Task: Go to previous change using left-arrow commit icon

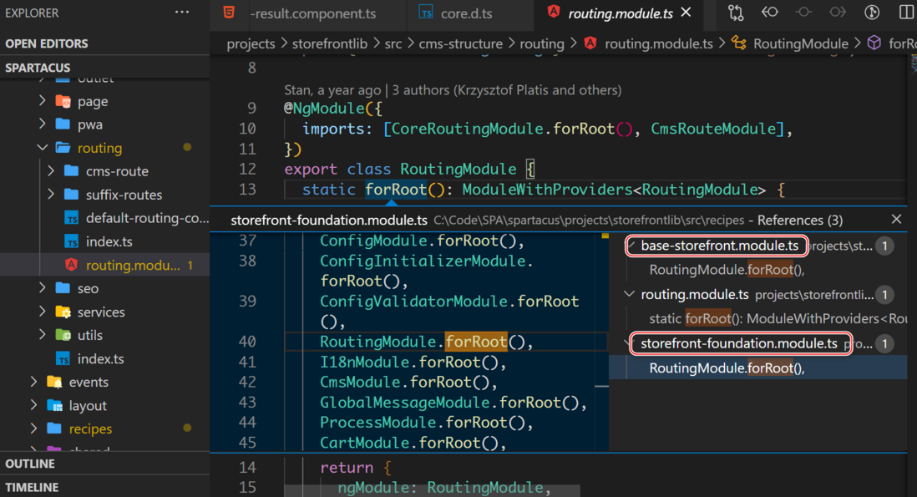Action: tap(770, 13)
